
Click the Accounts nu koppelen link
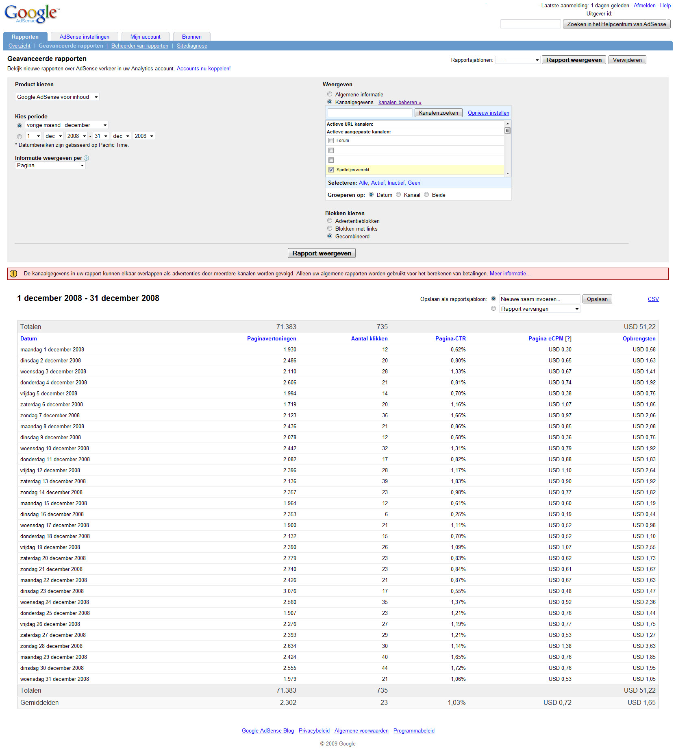[204, 69]
